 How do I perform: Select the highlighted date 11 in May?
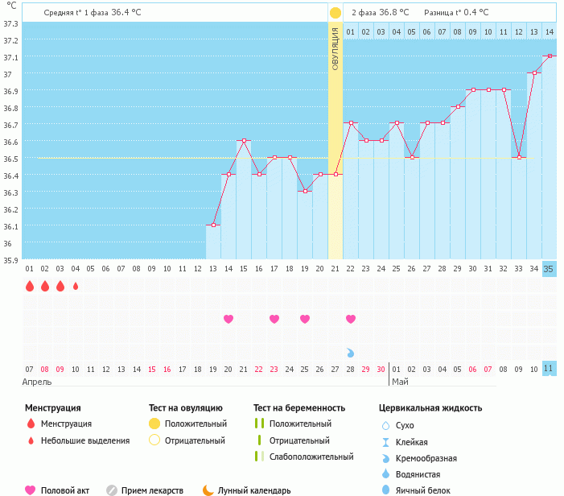pos(549,368)
